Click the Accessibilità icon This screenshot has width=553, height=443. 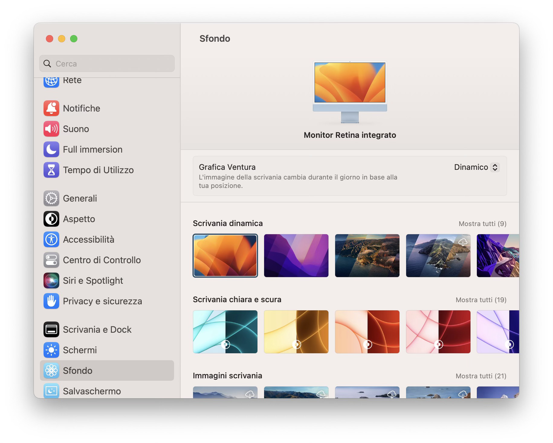tap(51, 239)
